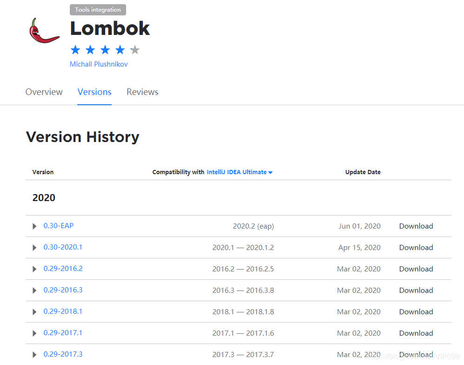The width and height of the screenshot is (464, 365).
Task: Open Michail Plushnikov's author profile
Action: point(98,64)
